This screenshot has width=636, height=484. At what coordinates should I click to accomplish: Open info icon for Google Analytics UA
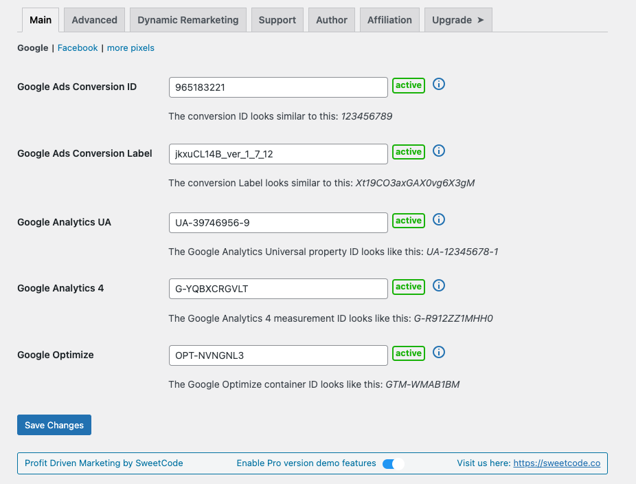(x=438, y=220)
